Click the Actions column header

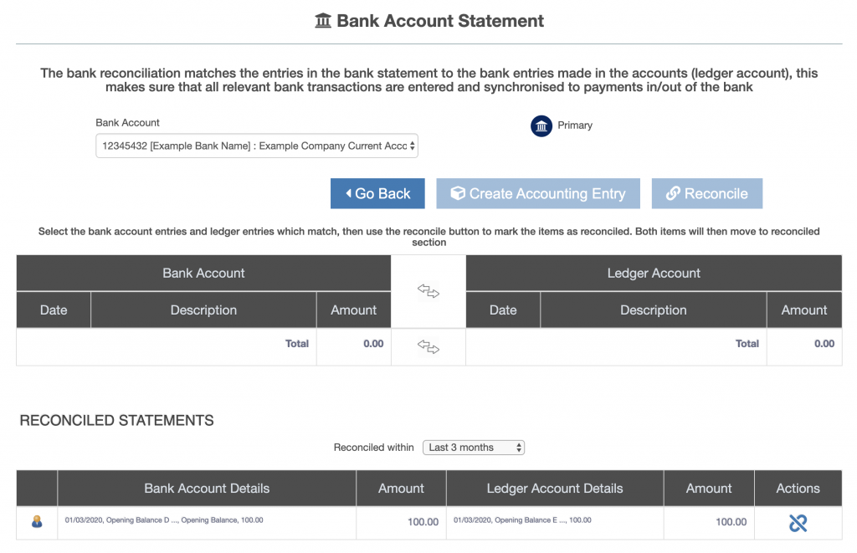point(798,488)
